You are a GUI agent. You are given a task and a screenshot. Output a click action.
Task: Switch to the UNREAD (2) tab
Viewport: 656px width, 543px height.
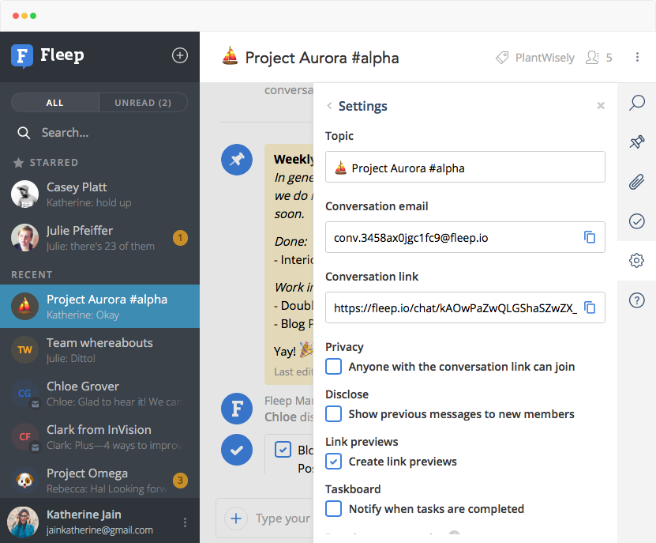[x=143, y=103]
